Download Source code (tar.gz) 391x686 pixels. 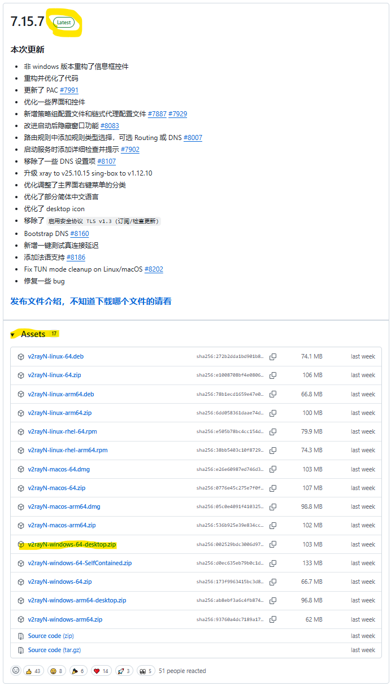(54, 650)
